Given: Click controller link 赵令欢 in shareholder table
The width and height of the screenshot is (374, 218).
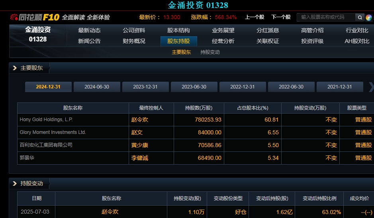Looking at the screenshot, I should (x=139, y=120).
